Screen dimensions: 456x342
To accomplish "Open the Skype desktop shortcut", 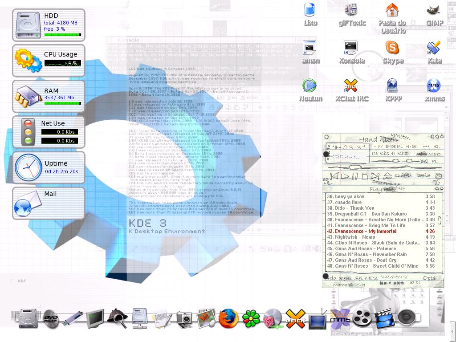I will [393, 53].
